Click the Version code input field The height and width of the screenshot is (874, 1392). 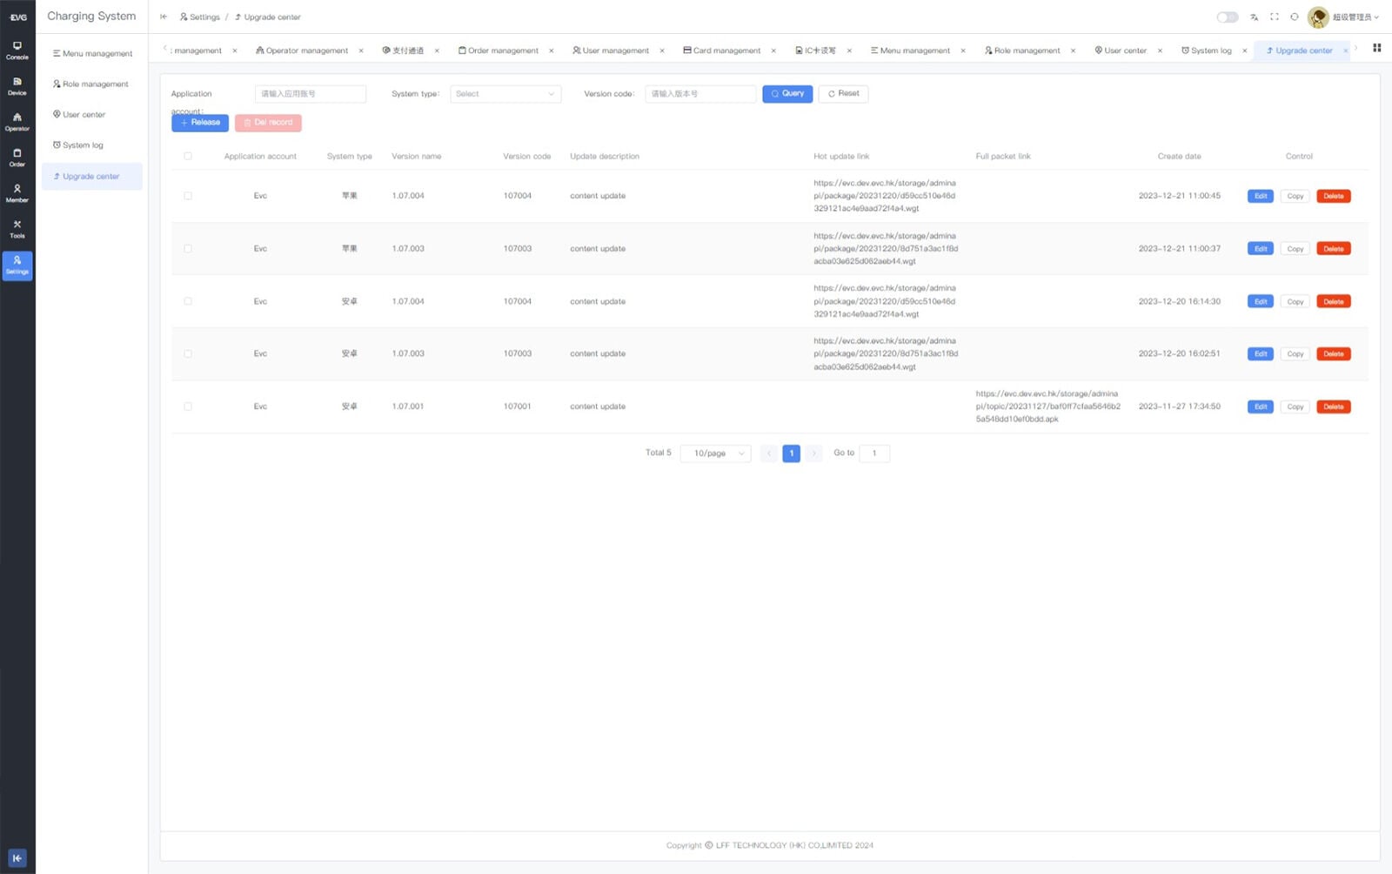[x=700, y=94]
